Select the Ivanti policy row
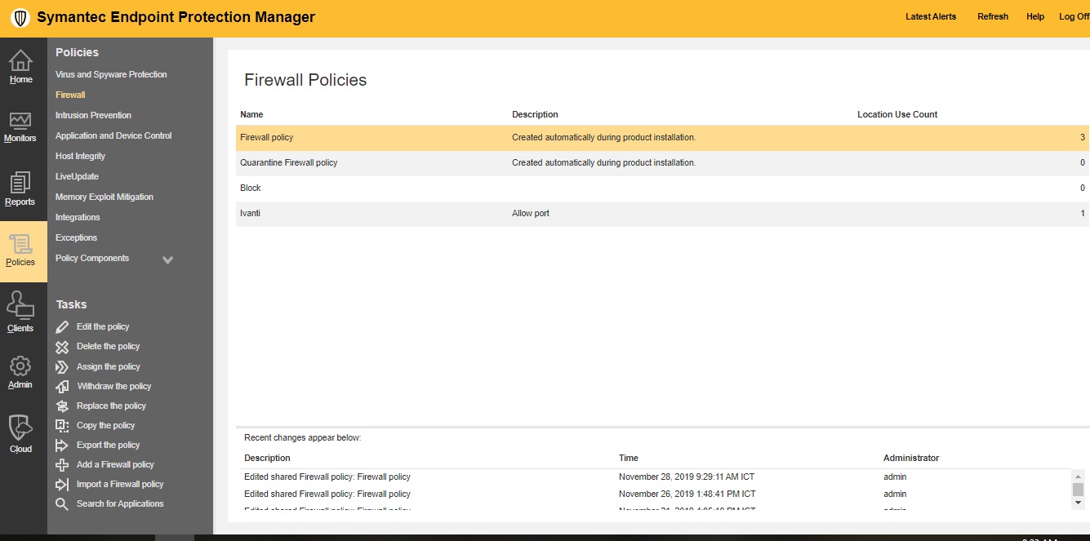This screenshot has width=1090, height=541. coord(662,214)
